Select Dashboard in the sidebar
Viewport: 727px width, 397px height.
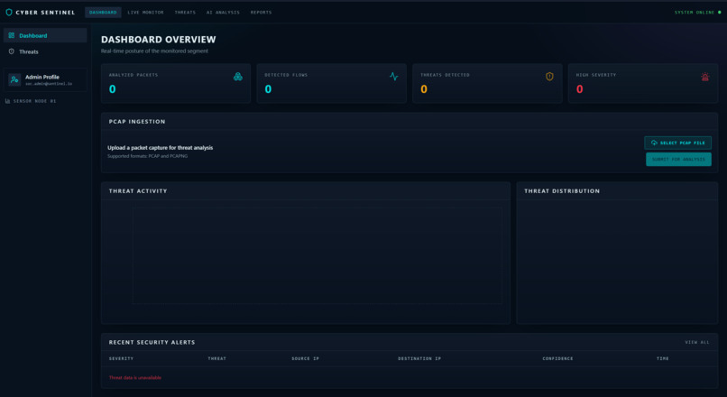tap(45, 35)
